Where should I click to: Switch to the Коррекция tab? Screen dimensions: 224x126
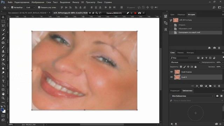pyautogui.click(x=175, y=91)
